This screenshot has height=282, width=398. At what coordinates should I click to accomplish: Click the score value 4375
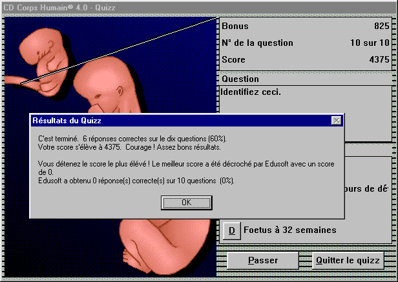tap(379, 59)
